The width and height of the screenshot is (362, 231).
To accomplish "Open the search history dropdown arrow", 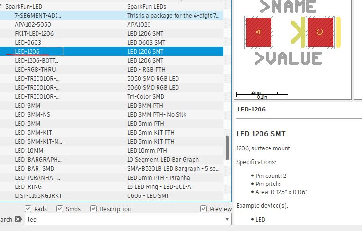I will (227, 219).
